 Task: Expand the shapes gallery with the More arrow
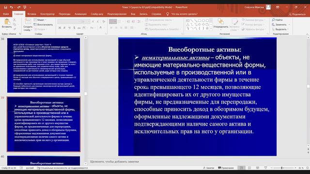[211, 29]
